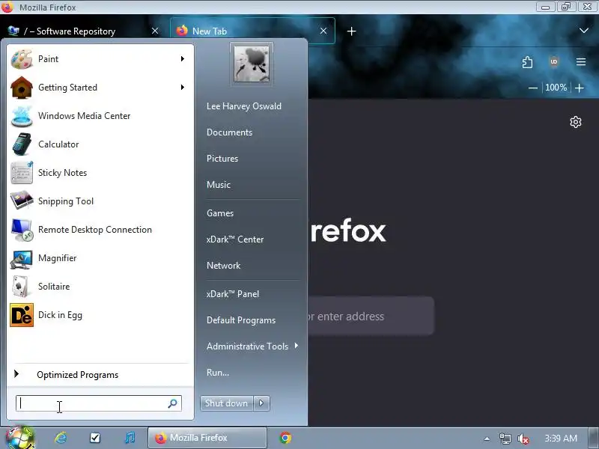Open the music note app on the taskbar
The height and width of the screenshot is (449, 599).
pos(130,438)
